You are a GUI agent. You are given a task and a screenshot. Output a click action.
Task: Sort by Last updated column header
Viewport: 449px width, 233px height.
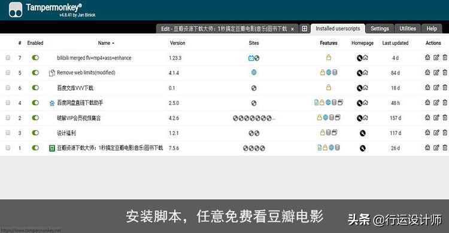coord(395,43)
